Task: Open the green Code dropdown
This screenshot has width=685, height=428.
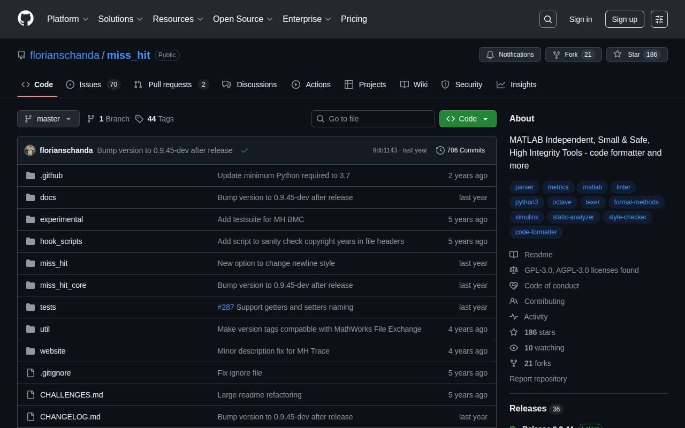Action: (x=467, y=119)
